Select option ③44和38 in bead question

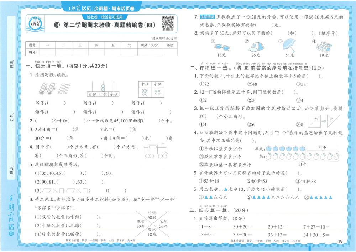click(306, 181)
